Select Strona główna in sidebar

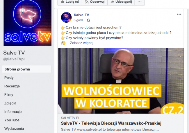[x=27, y=69]
